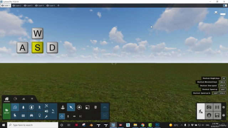Activate the Rotate object tool
The height and width of the screenshot is (128, 228).
pos(79,107)
